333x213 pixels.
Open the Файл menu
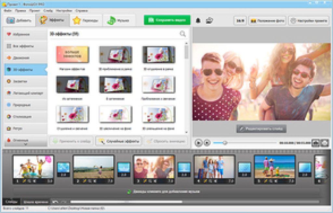pyautogui.click(x=8, y=11)
